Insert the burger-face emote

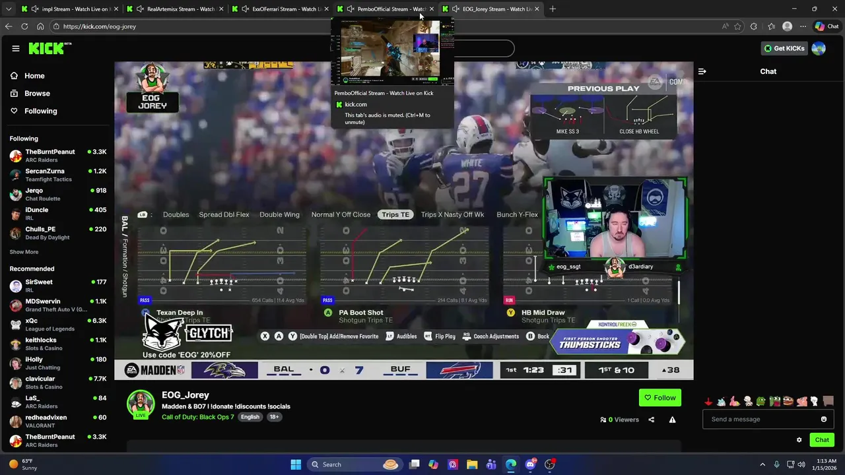tap(788, 401)
